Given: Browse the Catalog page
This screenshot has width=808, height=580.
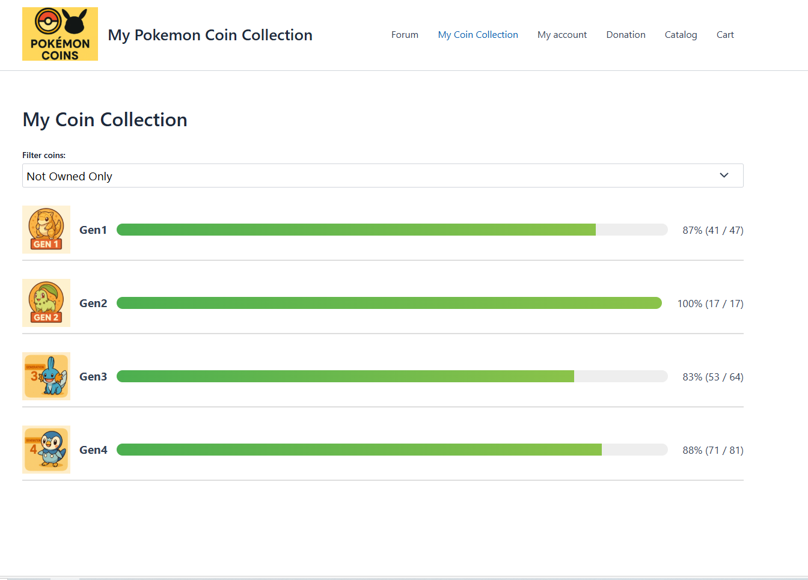Looking at the screenshot, I should [x=681, y=35].
